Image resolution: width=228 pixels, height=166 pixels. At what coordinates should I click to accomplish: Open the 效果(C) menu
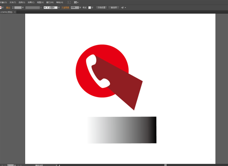click(x=31, y=2)
